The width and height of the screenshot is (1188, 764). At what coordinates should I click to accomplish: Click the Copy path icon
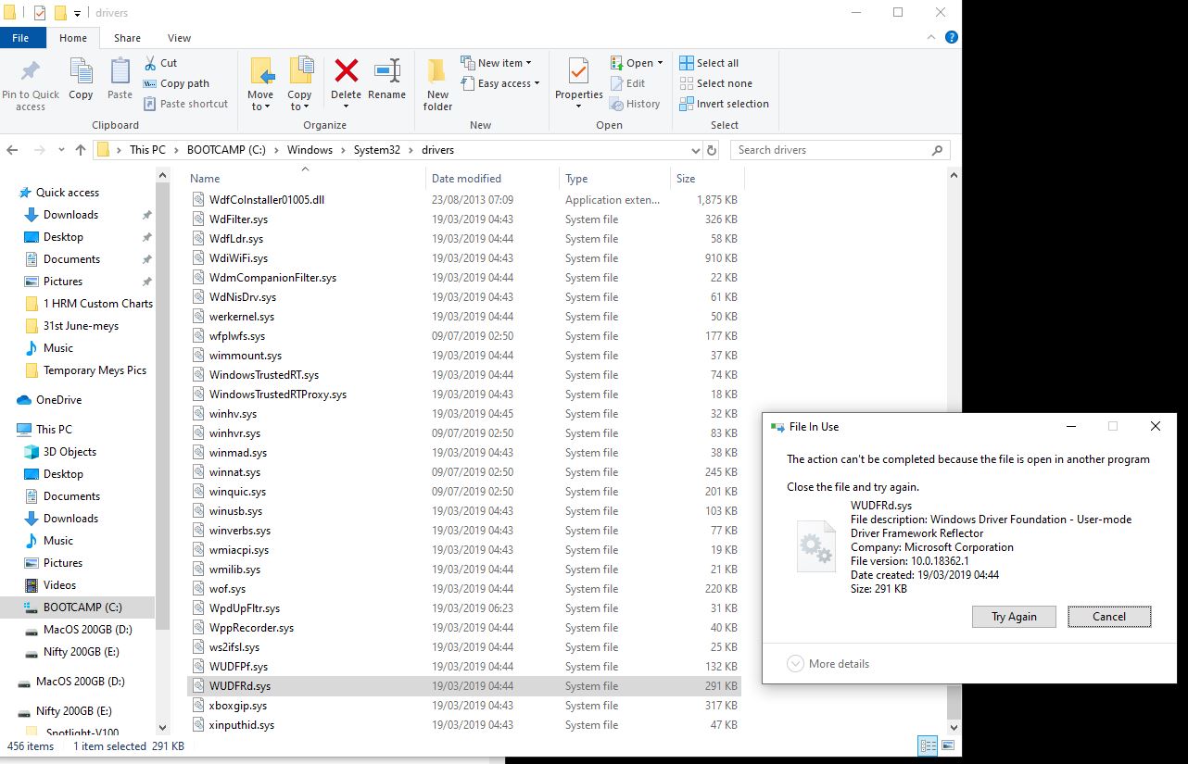[149, 82]
